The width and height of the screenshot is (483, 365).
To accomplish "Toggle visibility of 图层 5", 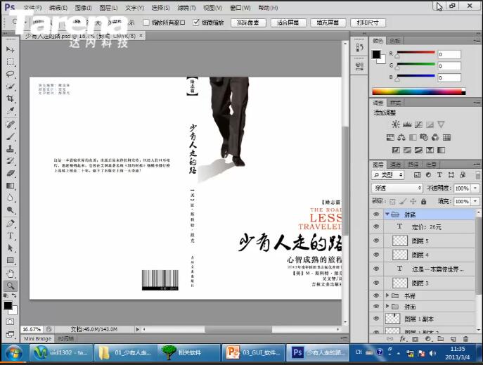I will [x=376, y=241].
